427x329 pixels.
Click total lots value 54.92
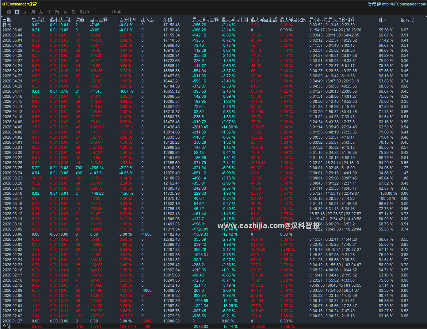pyautogui.click(x=37, y=326)
